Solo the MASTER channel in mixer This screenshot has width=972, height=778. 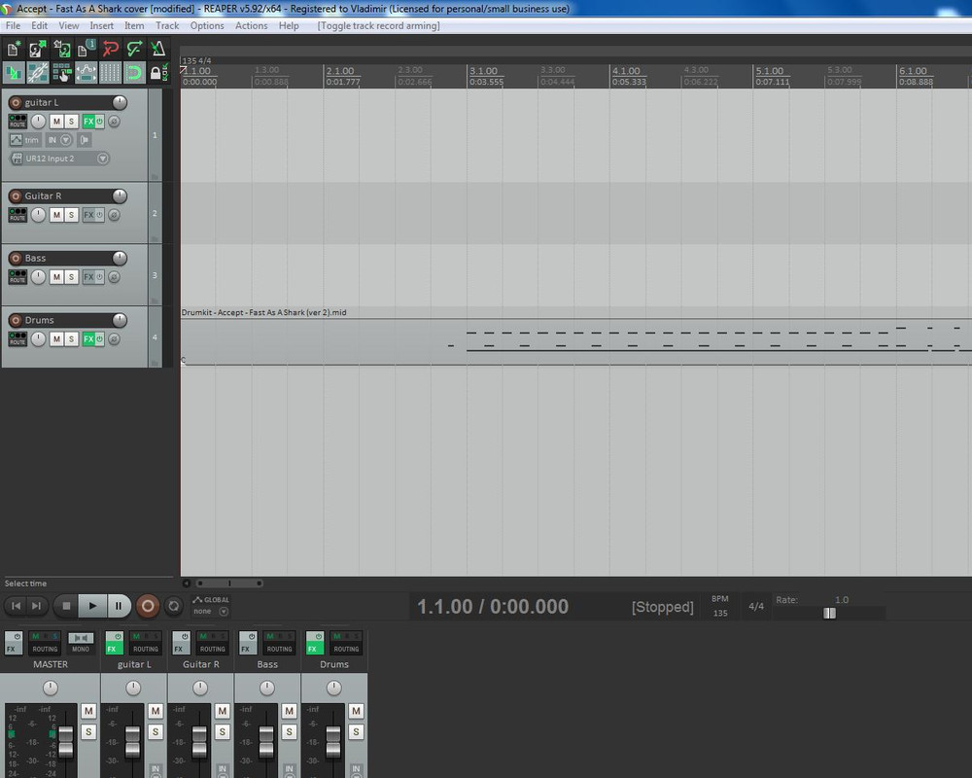(88, 732)
